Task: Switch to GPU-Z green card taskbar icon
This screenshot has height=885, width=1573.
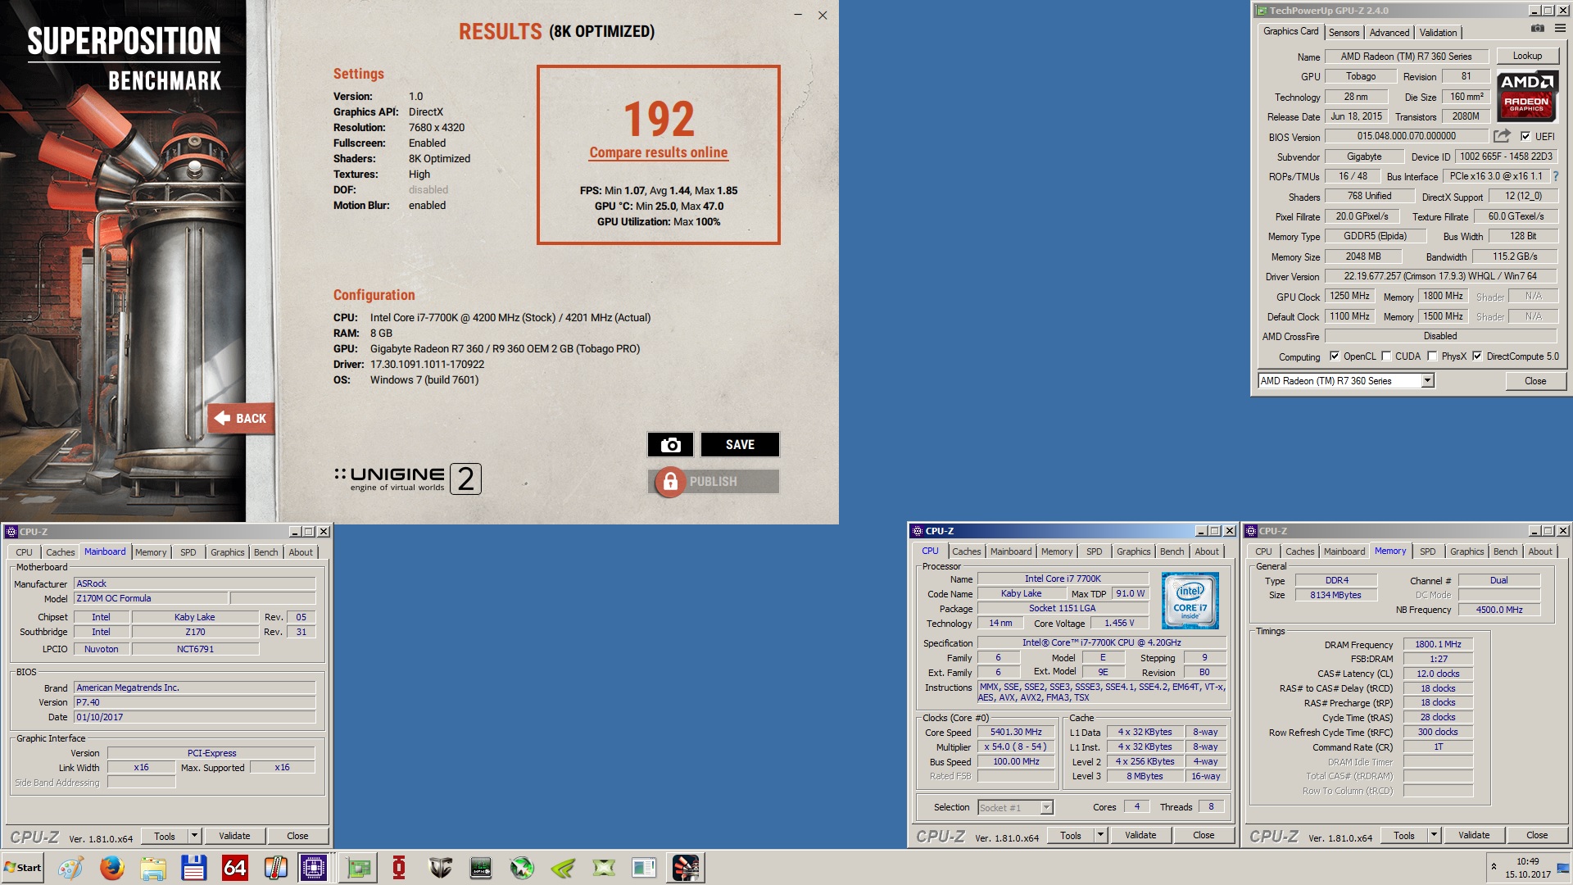Action: 358,868
